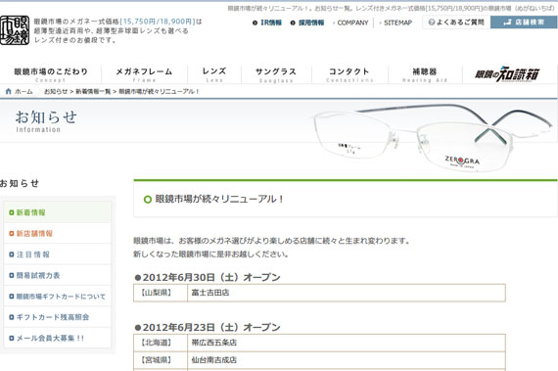Select ギフトカード残高照会 in sidebar

[x=58, y=317]
